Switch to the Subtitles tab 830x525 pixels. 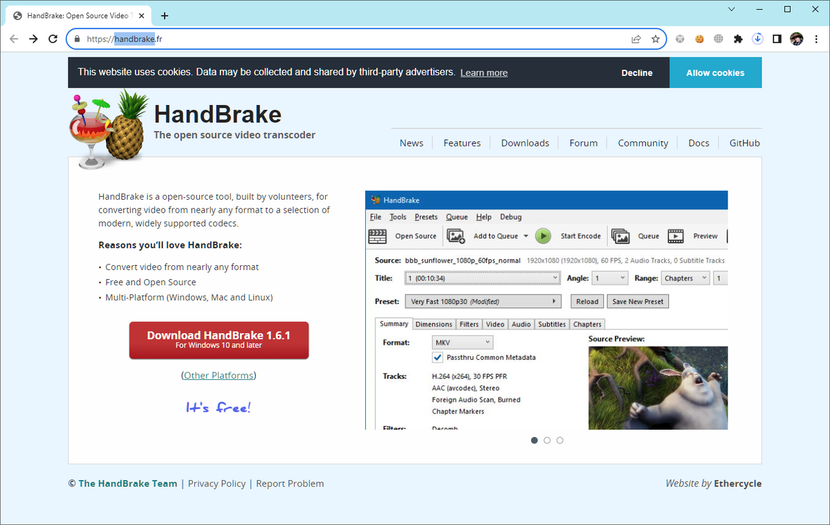[x=552, y=324]
